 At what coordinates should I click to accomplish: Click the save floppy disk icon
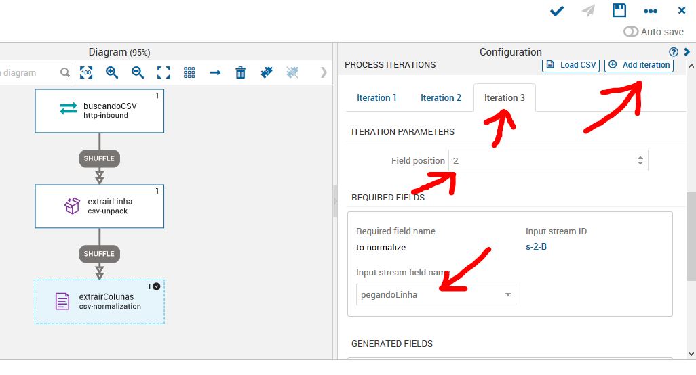(x=619, y=10)
